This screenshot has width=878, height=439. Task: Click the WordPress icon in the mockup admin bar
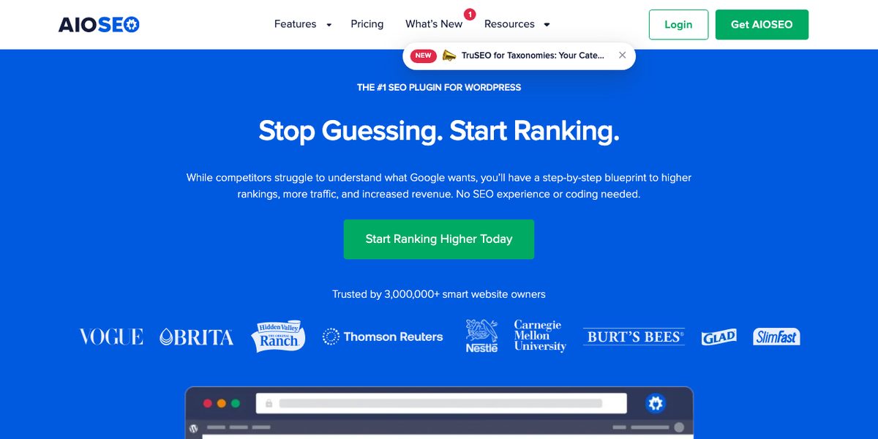click(x=193, y=428)
